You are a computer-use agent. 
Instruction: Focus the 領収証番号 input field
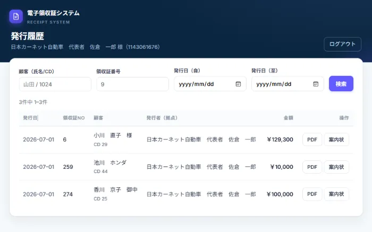[133, 84]
